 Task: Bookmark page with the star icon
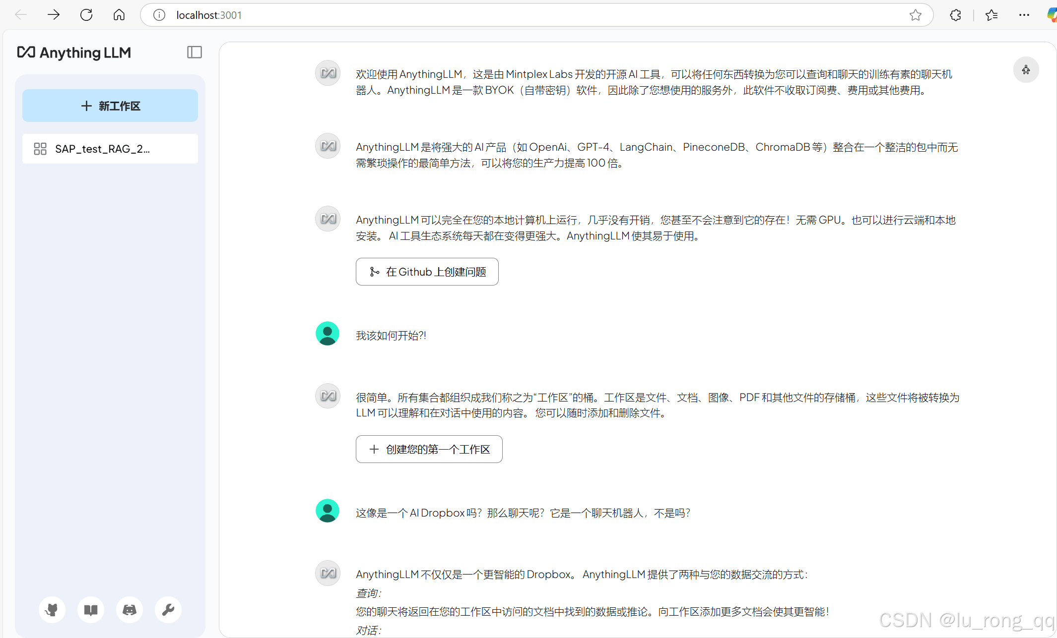pyautogui.click(x=916, y=15)
